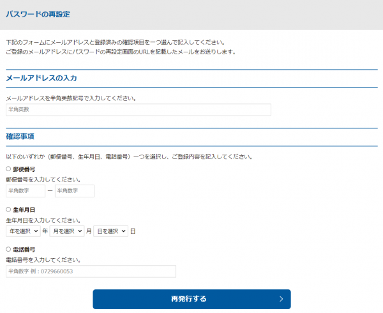Focus the phone number input field

[91, 271]
